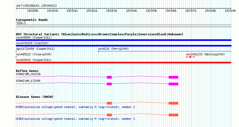
Task: Click the large magenta exon of KCNH2|NM_000238
Action: pyautogui.click(x=173, y=77)
